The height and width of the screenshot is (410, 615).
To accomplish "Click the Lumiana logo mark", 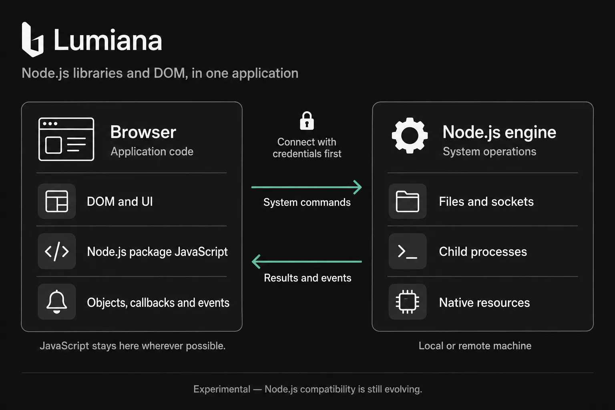I will (x=32, y=39).
